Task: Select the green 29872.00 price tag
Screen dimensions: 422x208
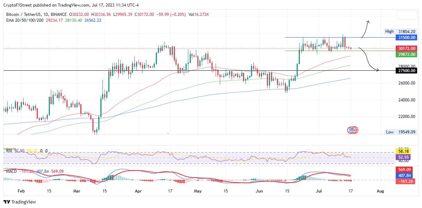Action: [406, 54]
